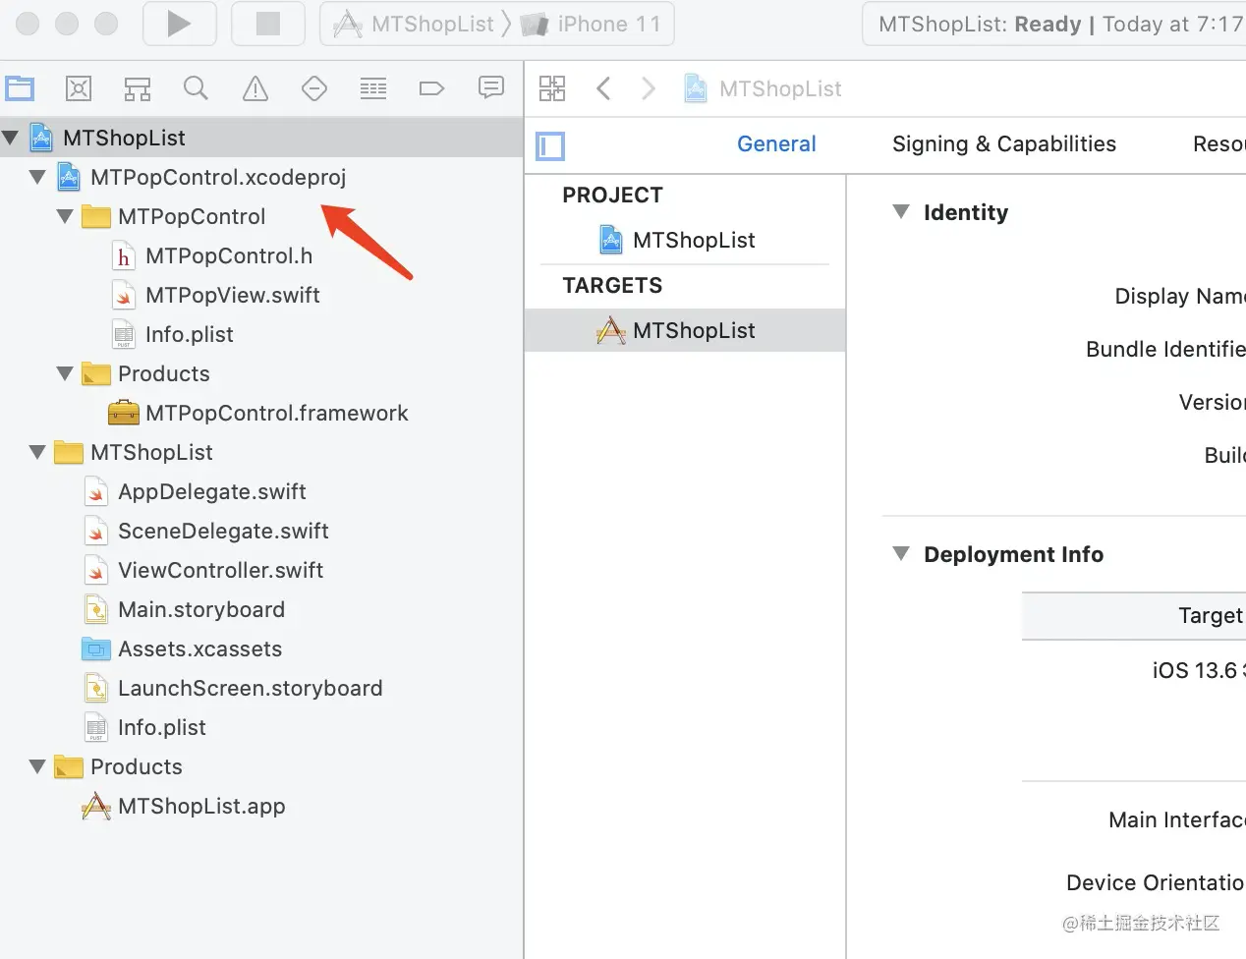This screenshot has width=1246, height=959.
Task: Collapse the Identity section
Action: (x=901, y=212)
